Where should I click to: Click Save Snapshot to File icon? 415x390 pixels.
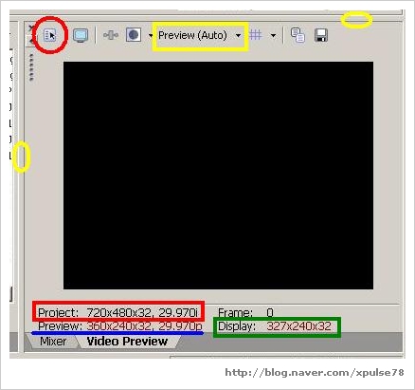(321, 35)
